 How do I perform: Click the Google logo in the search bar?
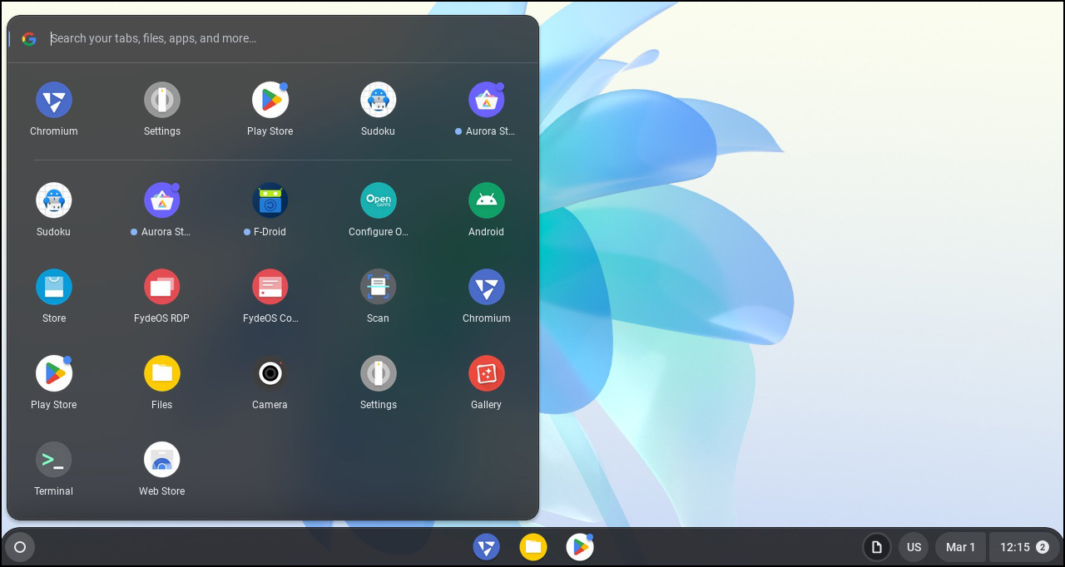[29, 38]
